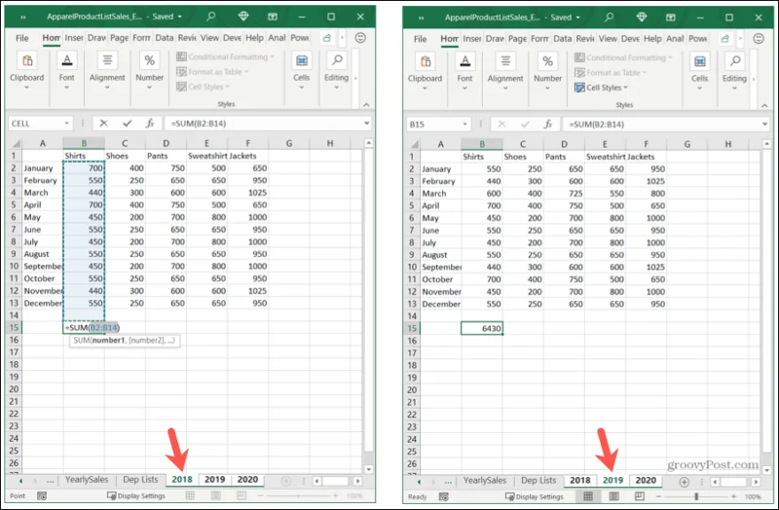
Task: Open Alignment group in left window
Action: click(x=107, y=71)
